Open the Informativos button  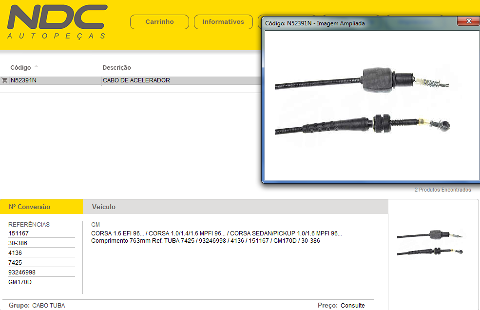(x=223, y=22)
